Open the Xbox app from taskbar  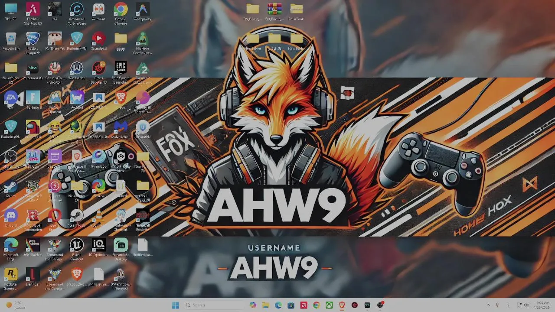click(x=329, y=305)
